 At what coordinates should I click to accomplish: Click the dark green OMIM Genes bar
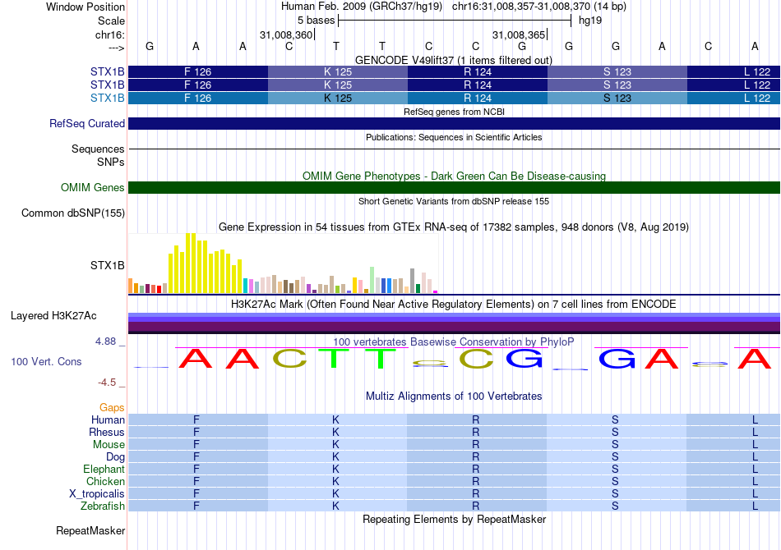tap(454, 187)
